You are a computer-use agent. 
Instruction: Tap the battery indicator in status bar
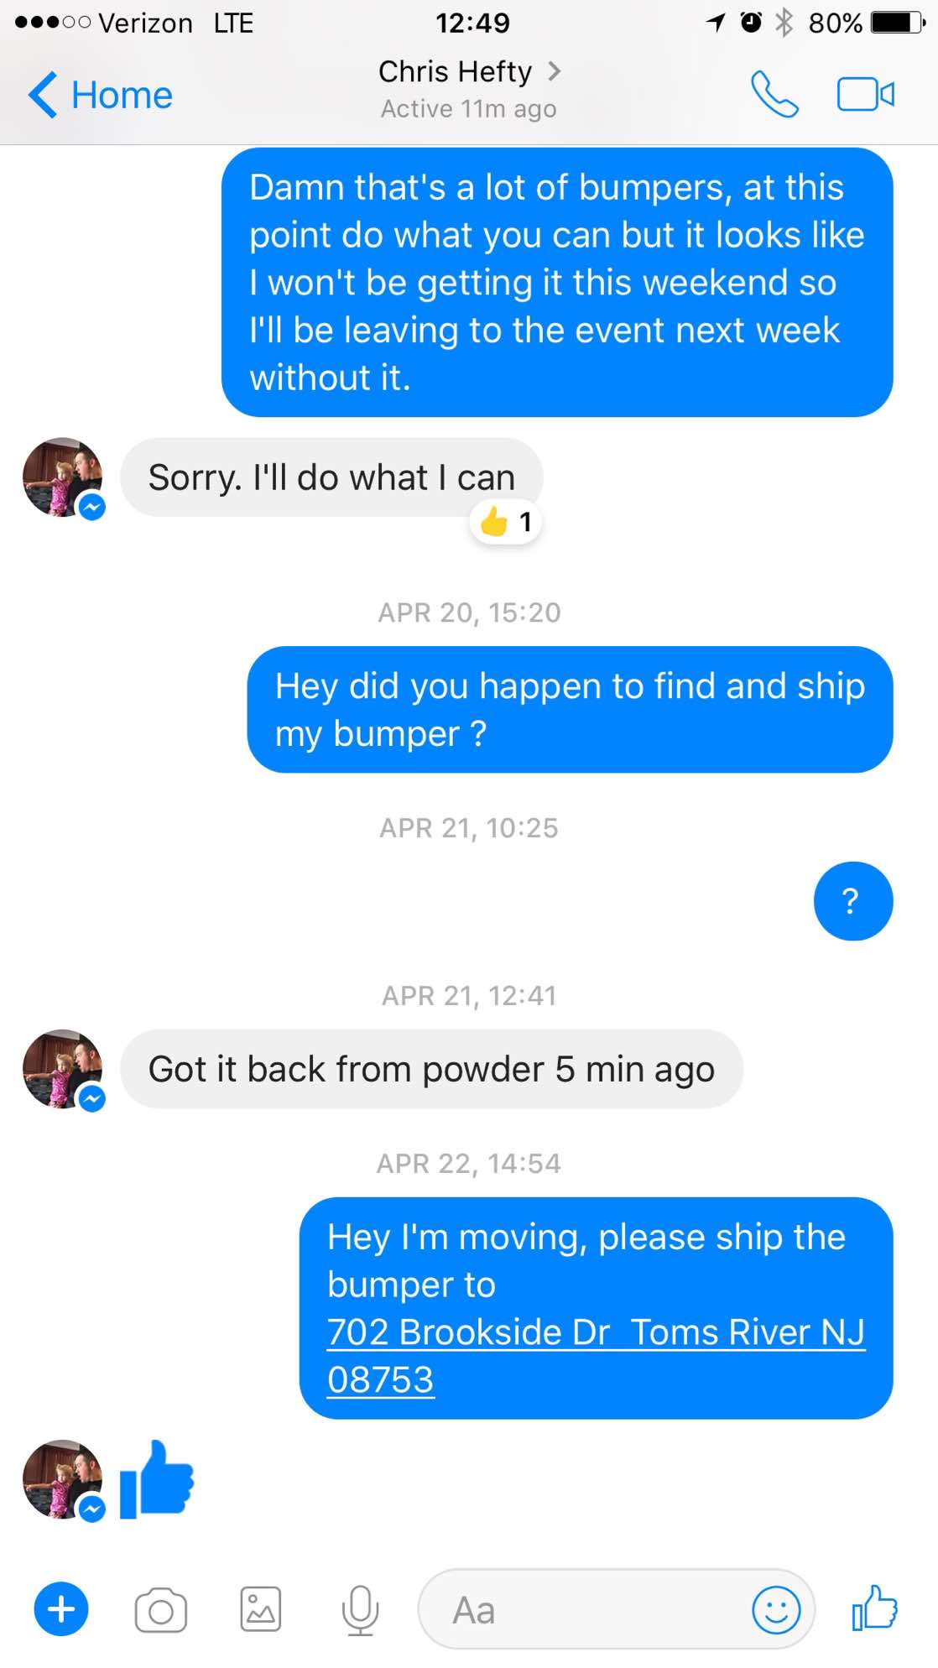coord(898,23)
